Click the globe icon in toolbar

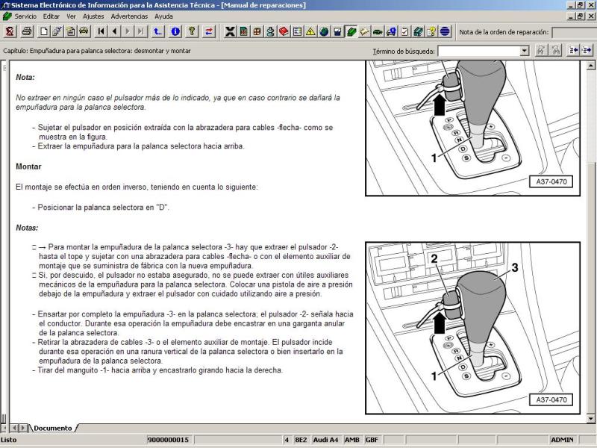(x=324, y=31)
